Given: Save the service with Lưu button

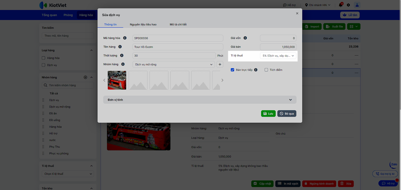Looking at the screenshot, I should coord(268,113).
